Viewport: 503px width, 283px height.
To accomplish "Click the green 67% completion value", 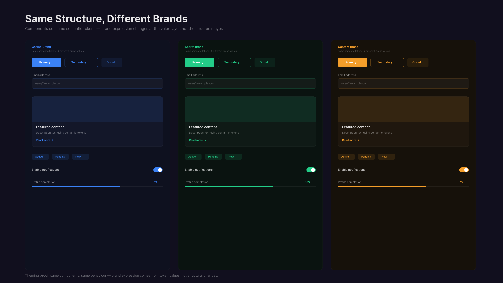I will (x=307, y=182).
